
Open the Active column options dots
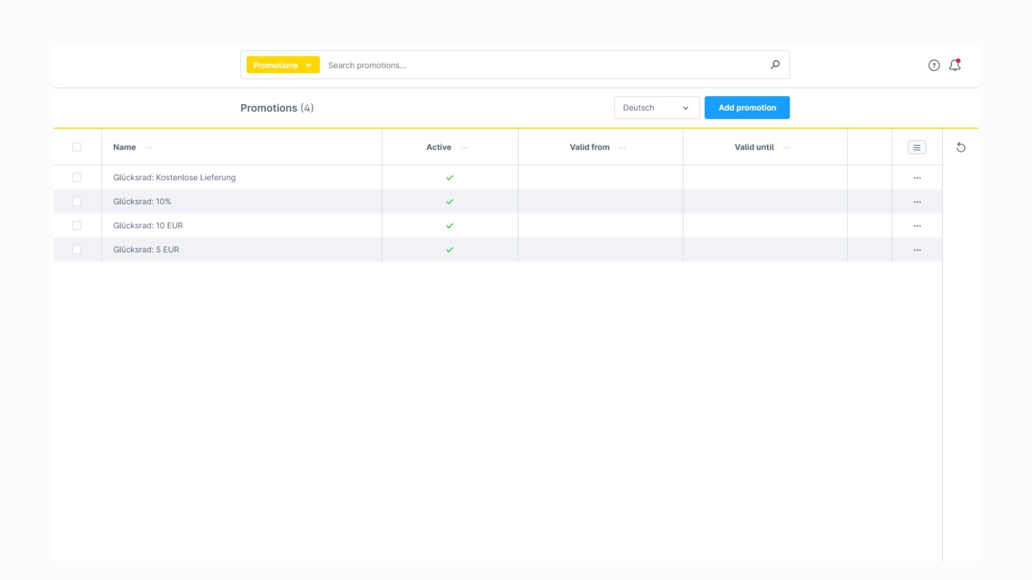click(x=464, y=148)
